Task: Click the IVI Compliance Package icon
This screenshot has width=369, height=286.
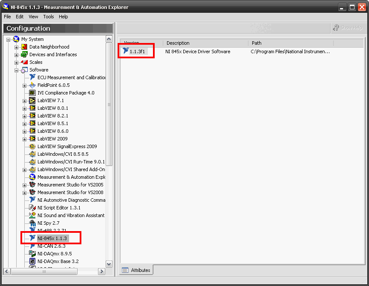Action: tap(32, 93)
